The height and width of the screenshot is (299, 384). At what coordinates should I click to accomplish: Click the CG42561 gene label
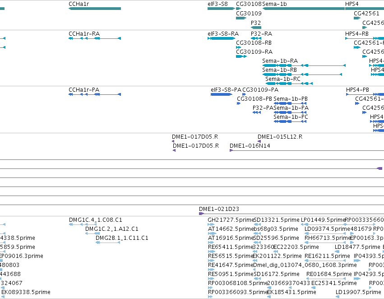[366, 14]
